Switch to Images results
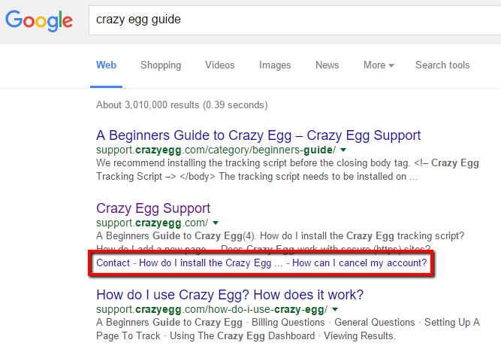The height and width of the screenshot is (352, 501). (275, 65)
